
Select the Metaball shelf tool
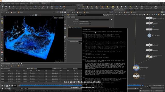pyautogui.click(x=61, y=7)
